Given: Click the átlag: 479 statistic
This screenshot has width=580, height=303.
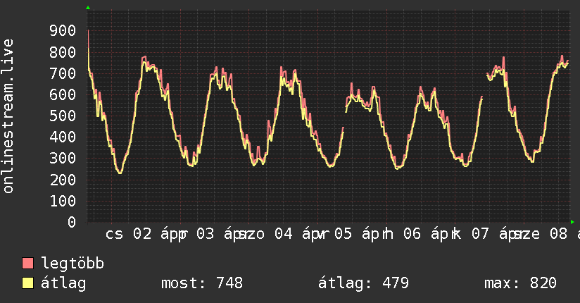Looking at the screenshot, I should coord(363,283).
